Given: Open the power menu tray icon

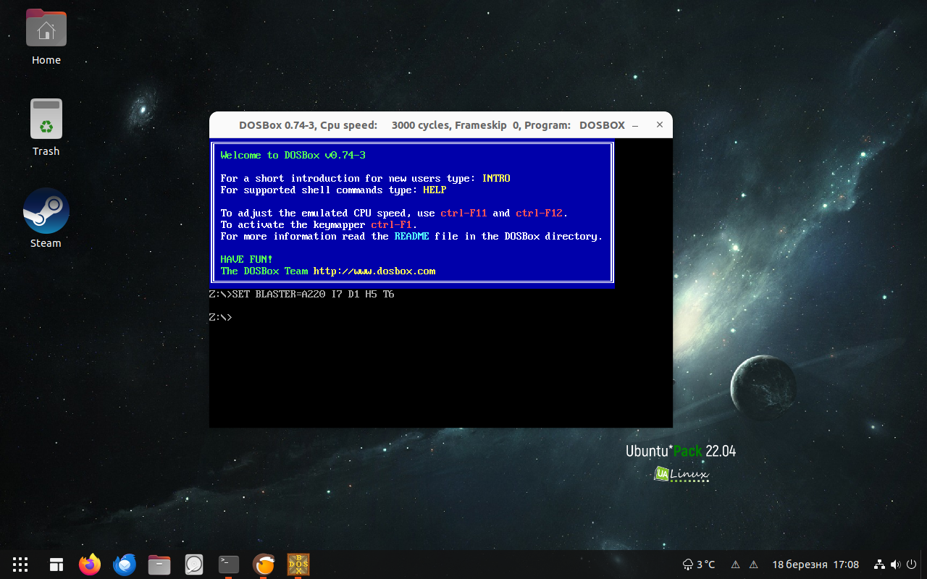Looking at the screenshot, I should point(911,565).
